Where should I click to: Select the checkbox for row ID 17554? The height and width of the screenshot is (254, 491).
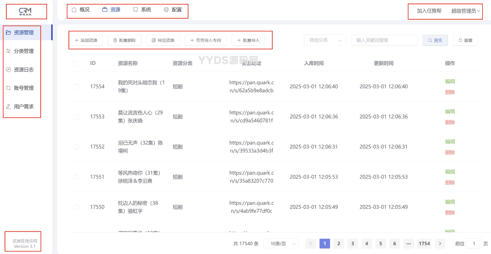pyautogui.click(x=76, y=87)
